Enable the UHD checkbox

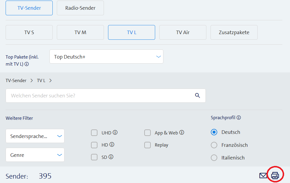point(94,133)
